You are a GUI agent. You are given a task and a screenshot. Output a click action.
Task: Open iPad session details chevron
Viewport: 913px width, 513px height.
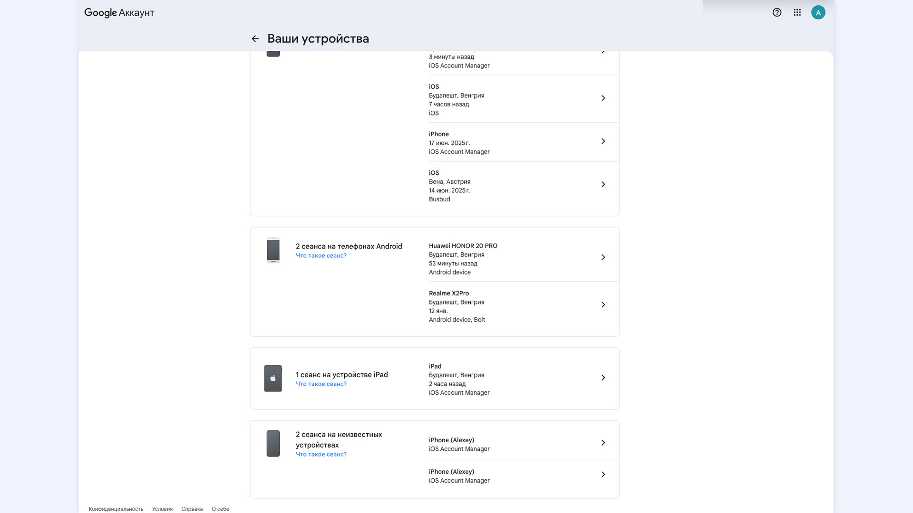[603, 378]
